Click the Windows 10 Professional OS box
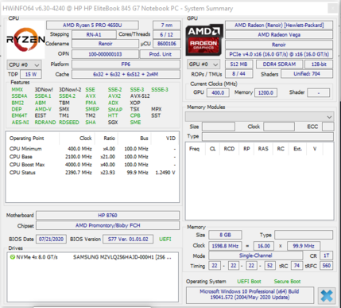The height and width of the screenshot is (308, 341). click(x=250, y=294)
